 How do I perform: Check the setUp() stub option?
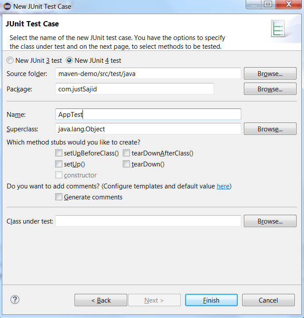tap(59, 164)
